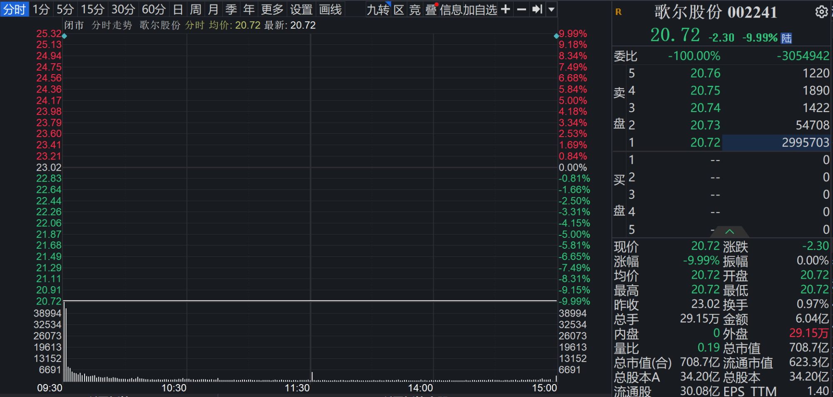
Task: Select sell level 4 price 20.75
Action: (x=705, y=90)
